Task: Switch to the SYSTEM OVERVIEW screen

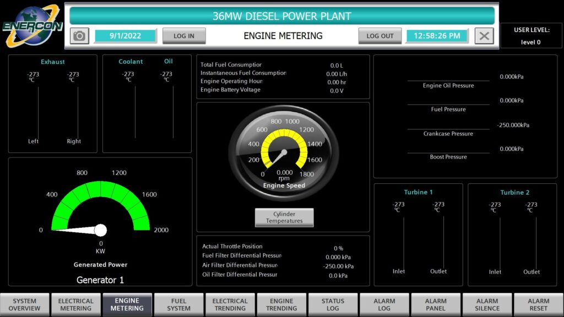Action: pos(24,304)
